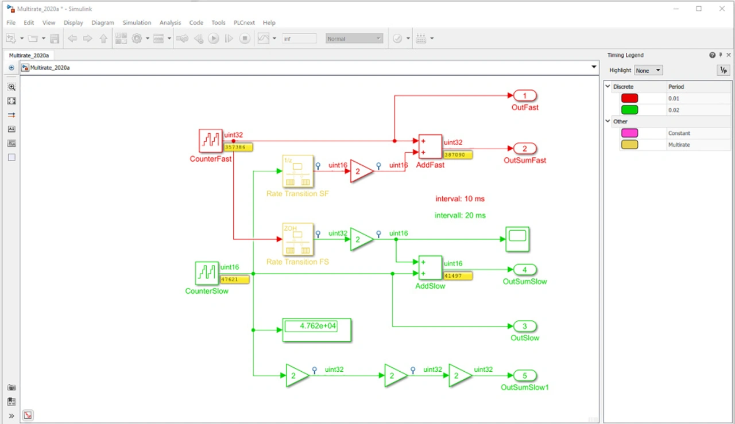Image resolution: width=735 pixels, height=424 pixels.
Task: Open the Simulation menu
Action: point(137,23)
